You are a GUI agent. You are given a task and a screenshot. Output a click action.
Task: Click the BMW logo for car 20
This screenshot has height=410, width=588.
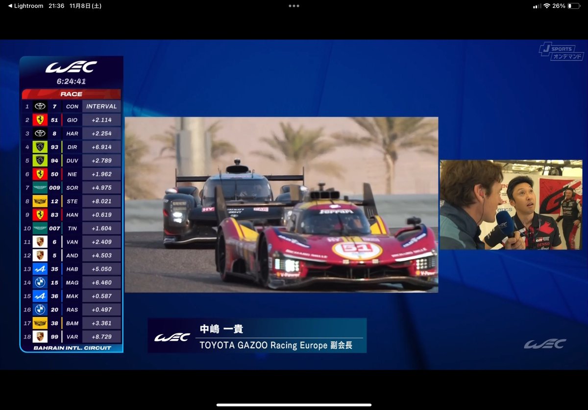(40, 310)
